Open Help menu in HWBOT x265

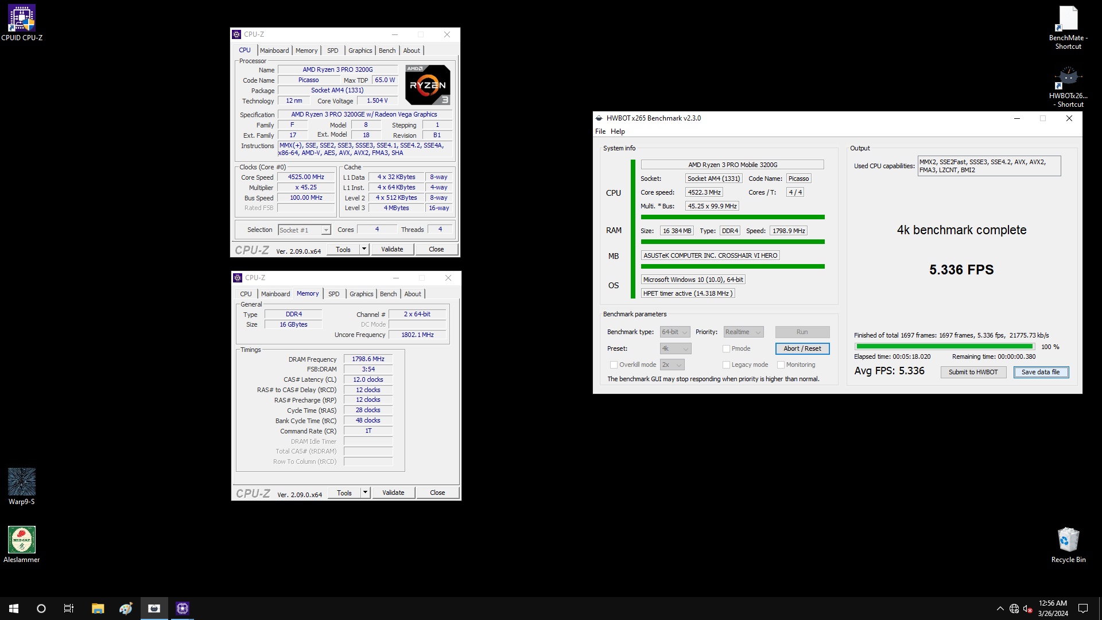tap(618, 131)
